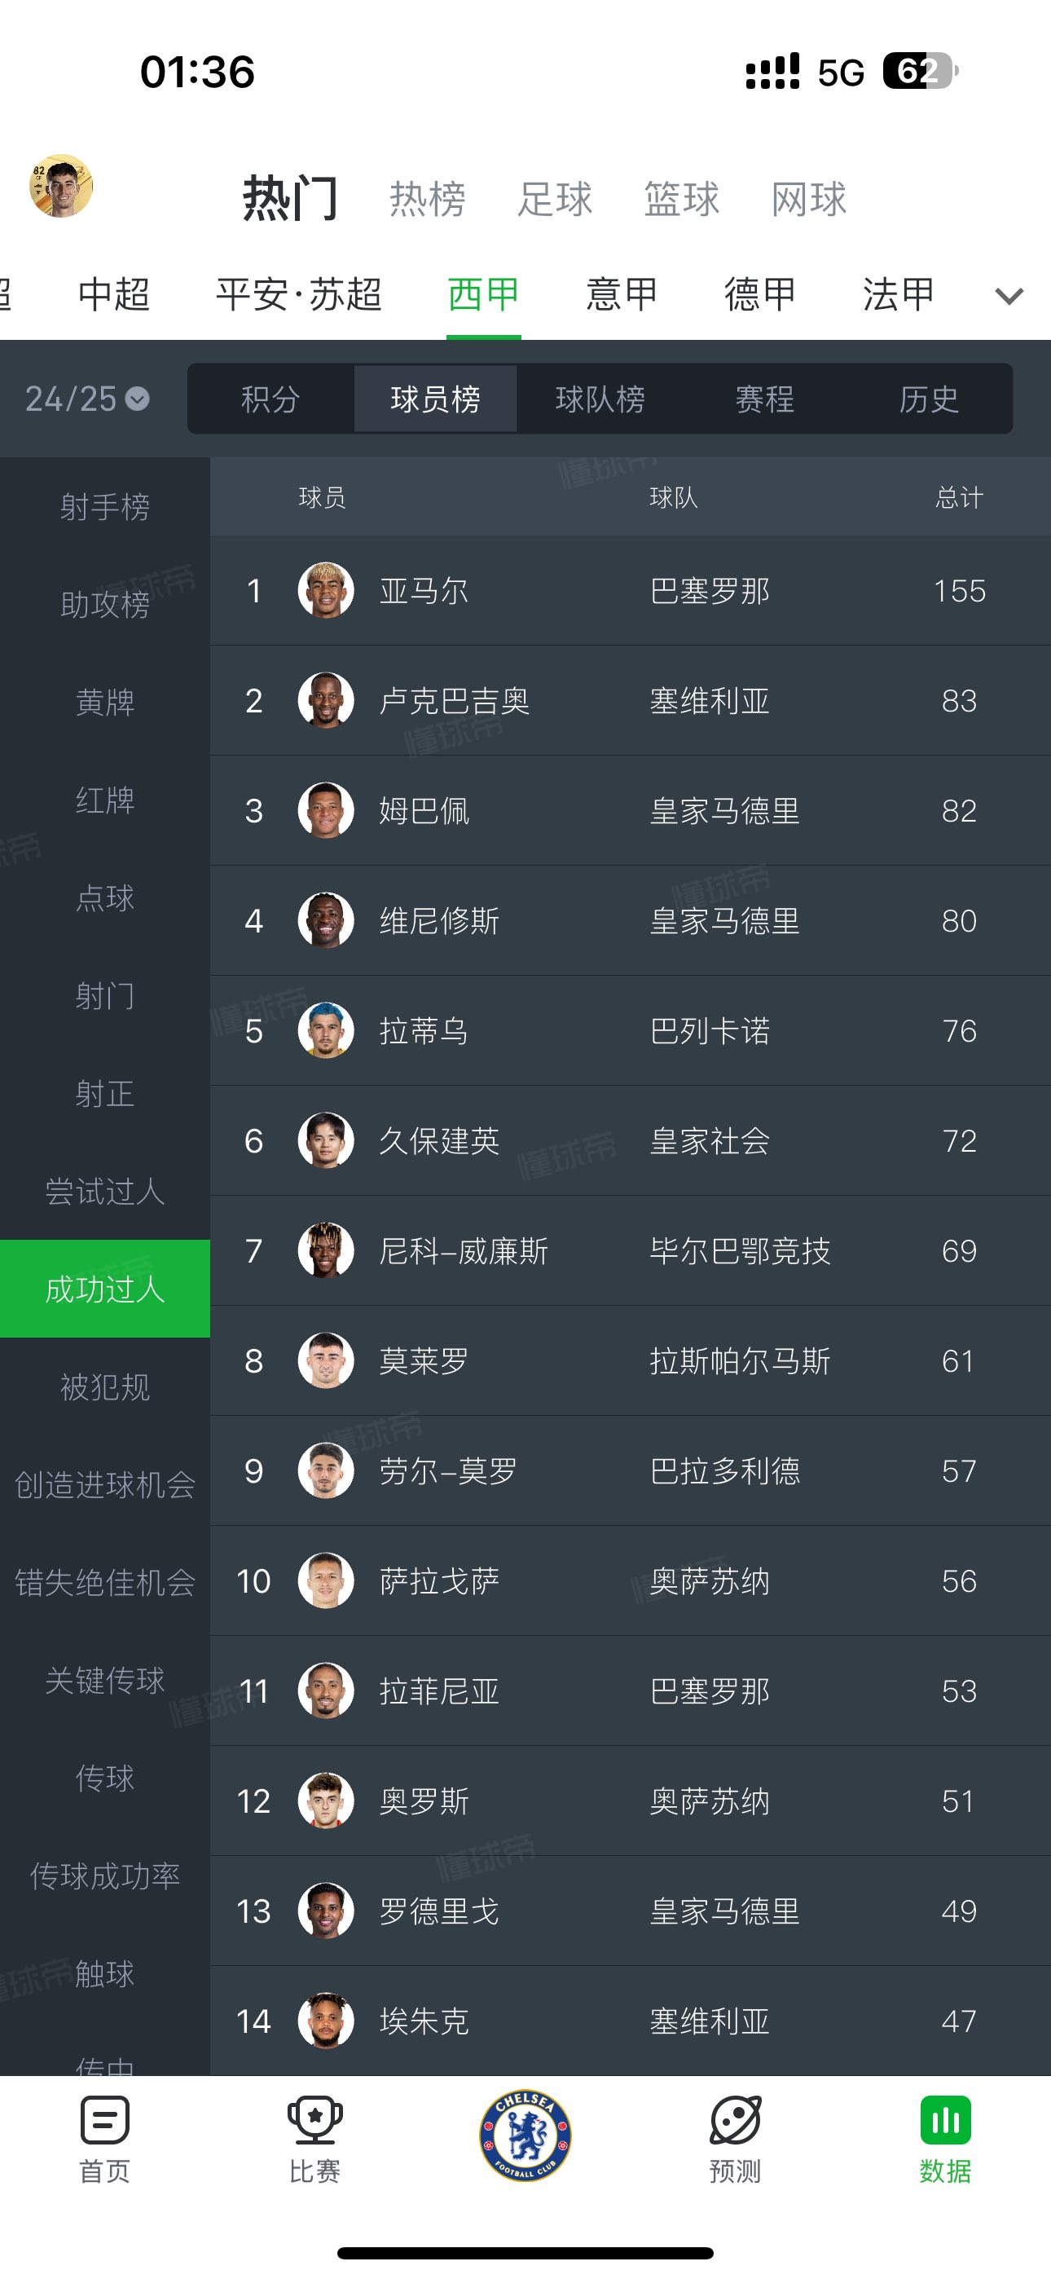Go to the 足球 top tab
This screenshot has width=1051, height=2279.
pos(555,199)
